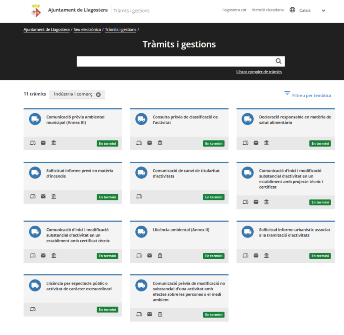Click the Llagostera coat of arms logo
The image size is (344, 335).
(36, 11)
